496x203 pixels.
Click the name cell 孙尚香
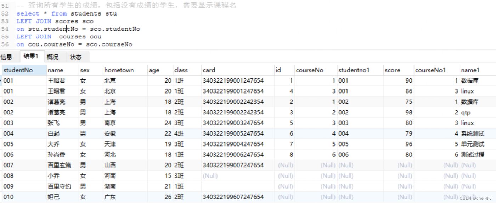[57, 155]
